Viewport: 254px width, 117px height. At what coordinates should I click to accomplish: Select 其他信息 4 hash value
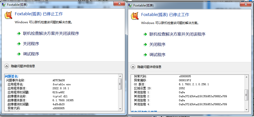[x=203, y=104]
